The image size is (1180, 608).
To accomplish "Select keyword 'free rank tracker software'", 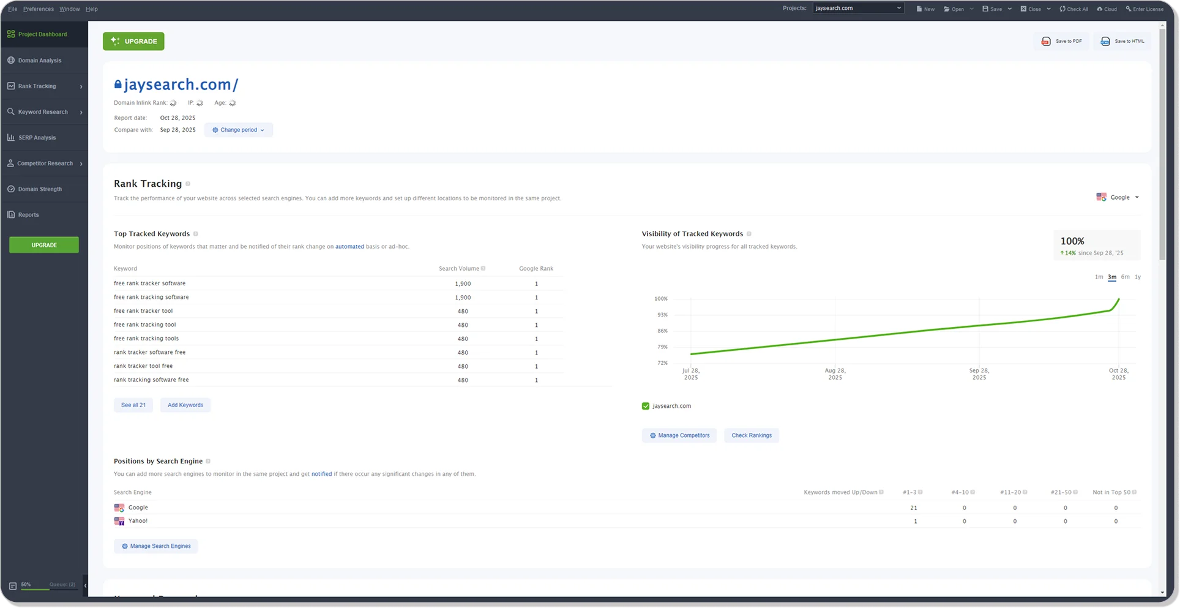I will 149,283.
